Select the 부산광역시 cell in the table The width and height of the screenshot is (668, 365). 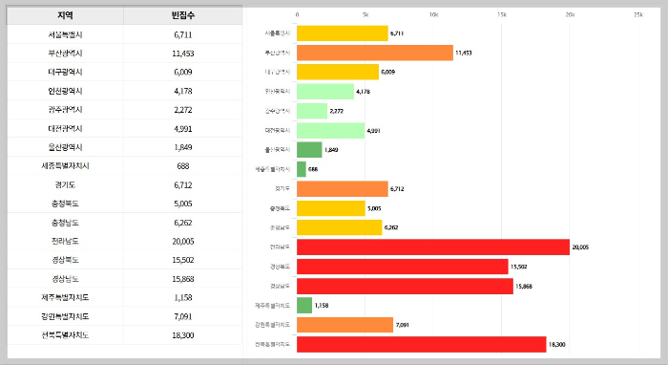click(x=65, y=54)
